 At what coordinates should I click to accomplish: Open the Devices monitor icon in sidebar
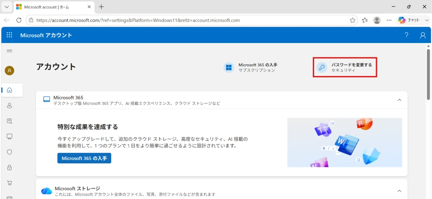click(x=9, y=136)
